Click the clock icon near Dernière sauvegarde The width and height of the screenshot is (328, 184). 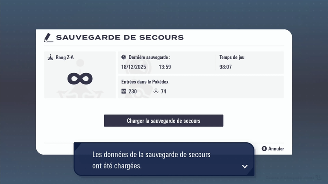[x=124, y=57]
